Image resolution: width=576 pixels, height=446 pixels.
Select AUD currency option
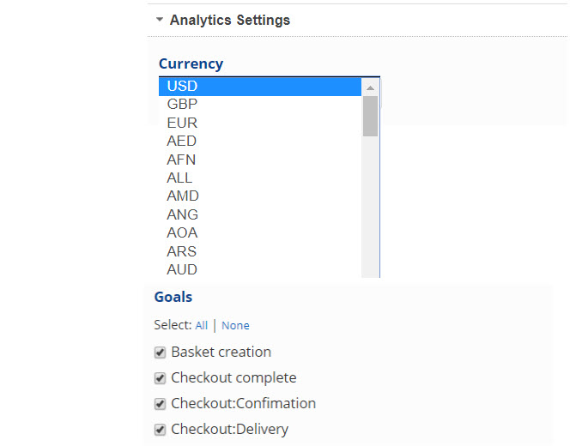182,269
